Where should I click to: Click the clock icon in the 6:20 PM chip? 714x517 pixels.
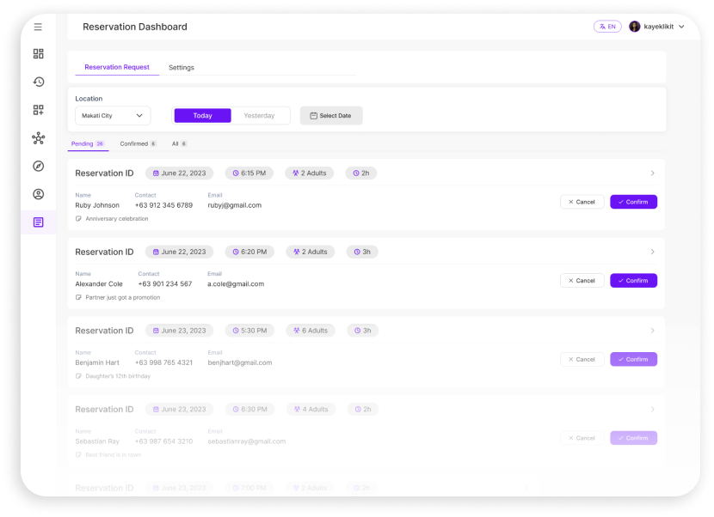tap(236, 252)
